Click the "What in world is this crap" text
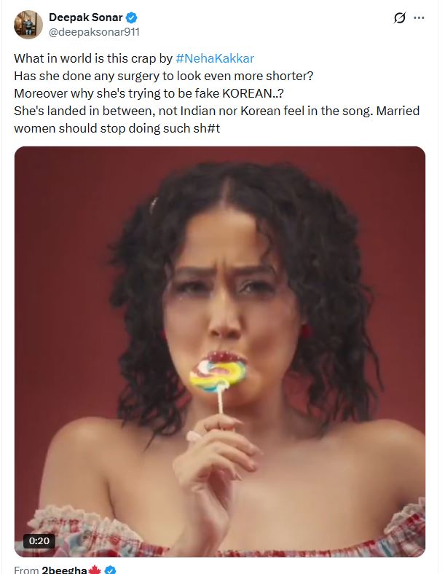The height and width of the screenshot is (574, 445). [x=93, y=58]
